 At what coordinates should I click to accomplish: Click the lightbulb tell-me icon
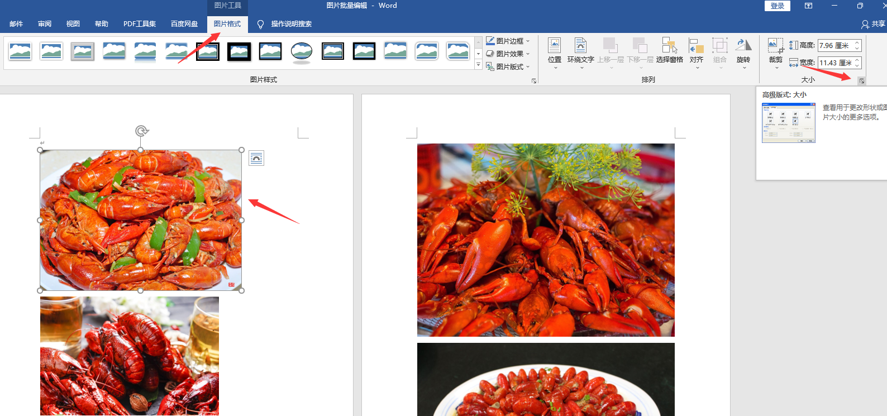pyautogui.click(x=260, y=24)
